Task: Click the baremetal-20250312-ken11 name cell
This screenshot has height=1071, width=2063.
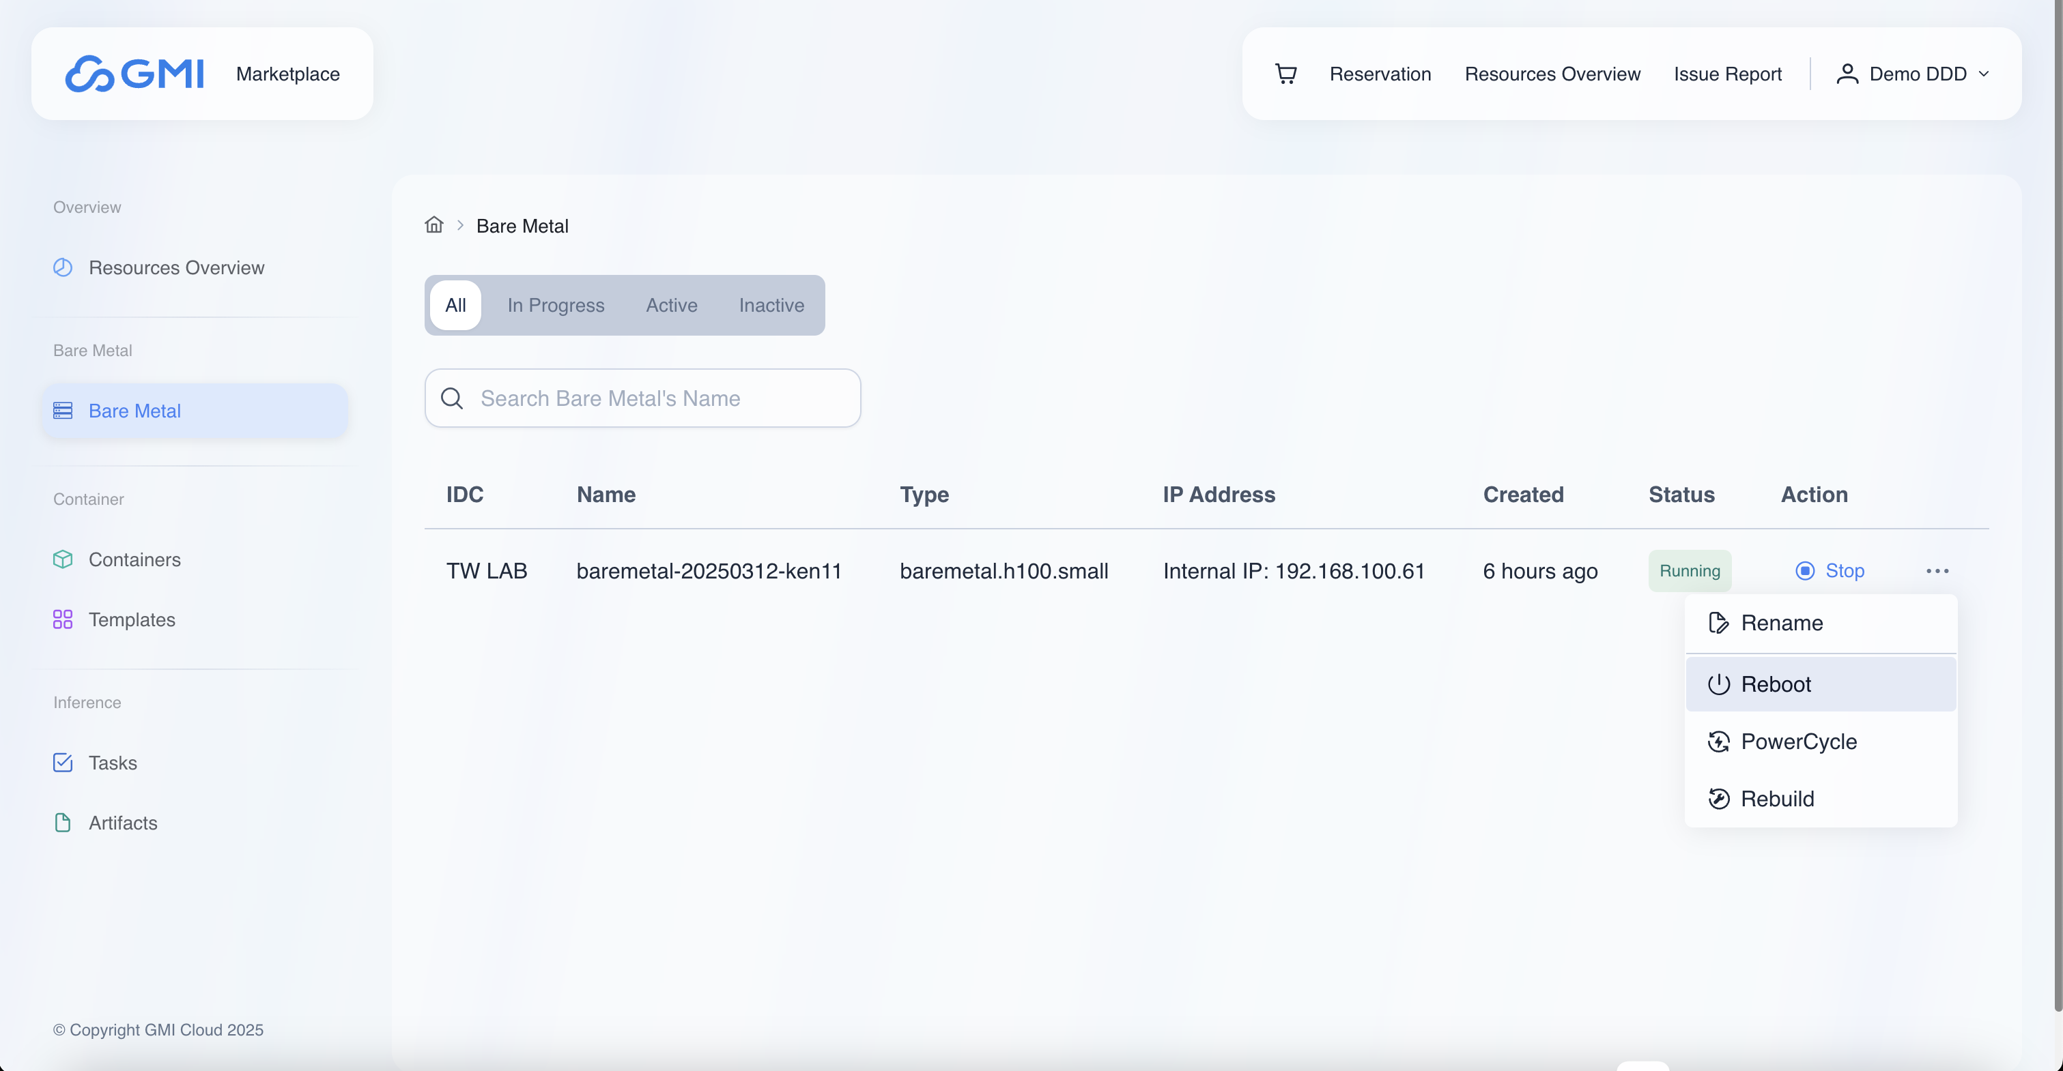Action: coord(709,571)
